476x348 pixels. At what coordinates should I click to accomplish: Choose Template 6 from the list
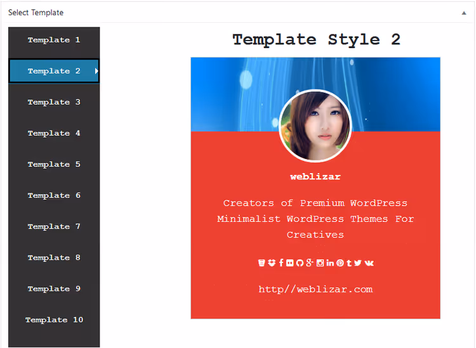click(54, 195)
